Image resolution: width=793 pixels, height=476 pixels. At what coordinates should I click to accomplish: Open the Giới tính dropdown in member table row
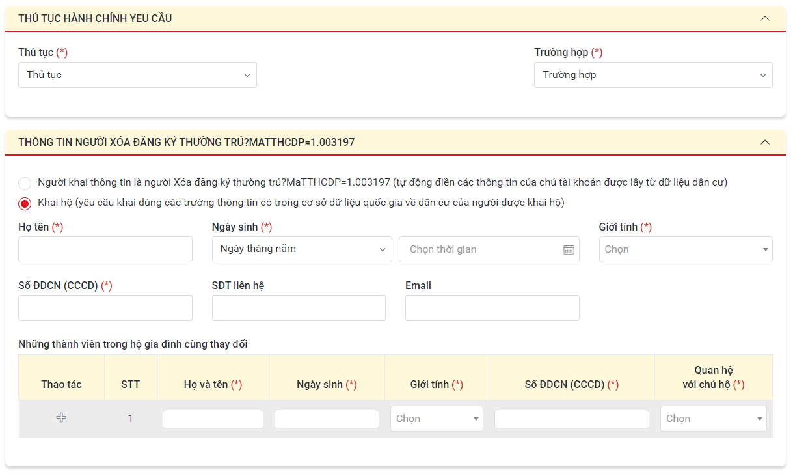tap(436, 419)
